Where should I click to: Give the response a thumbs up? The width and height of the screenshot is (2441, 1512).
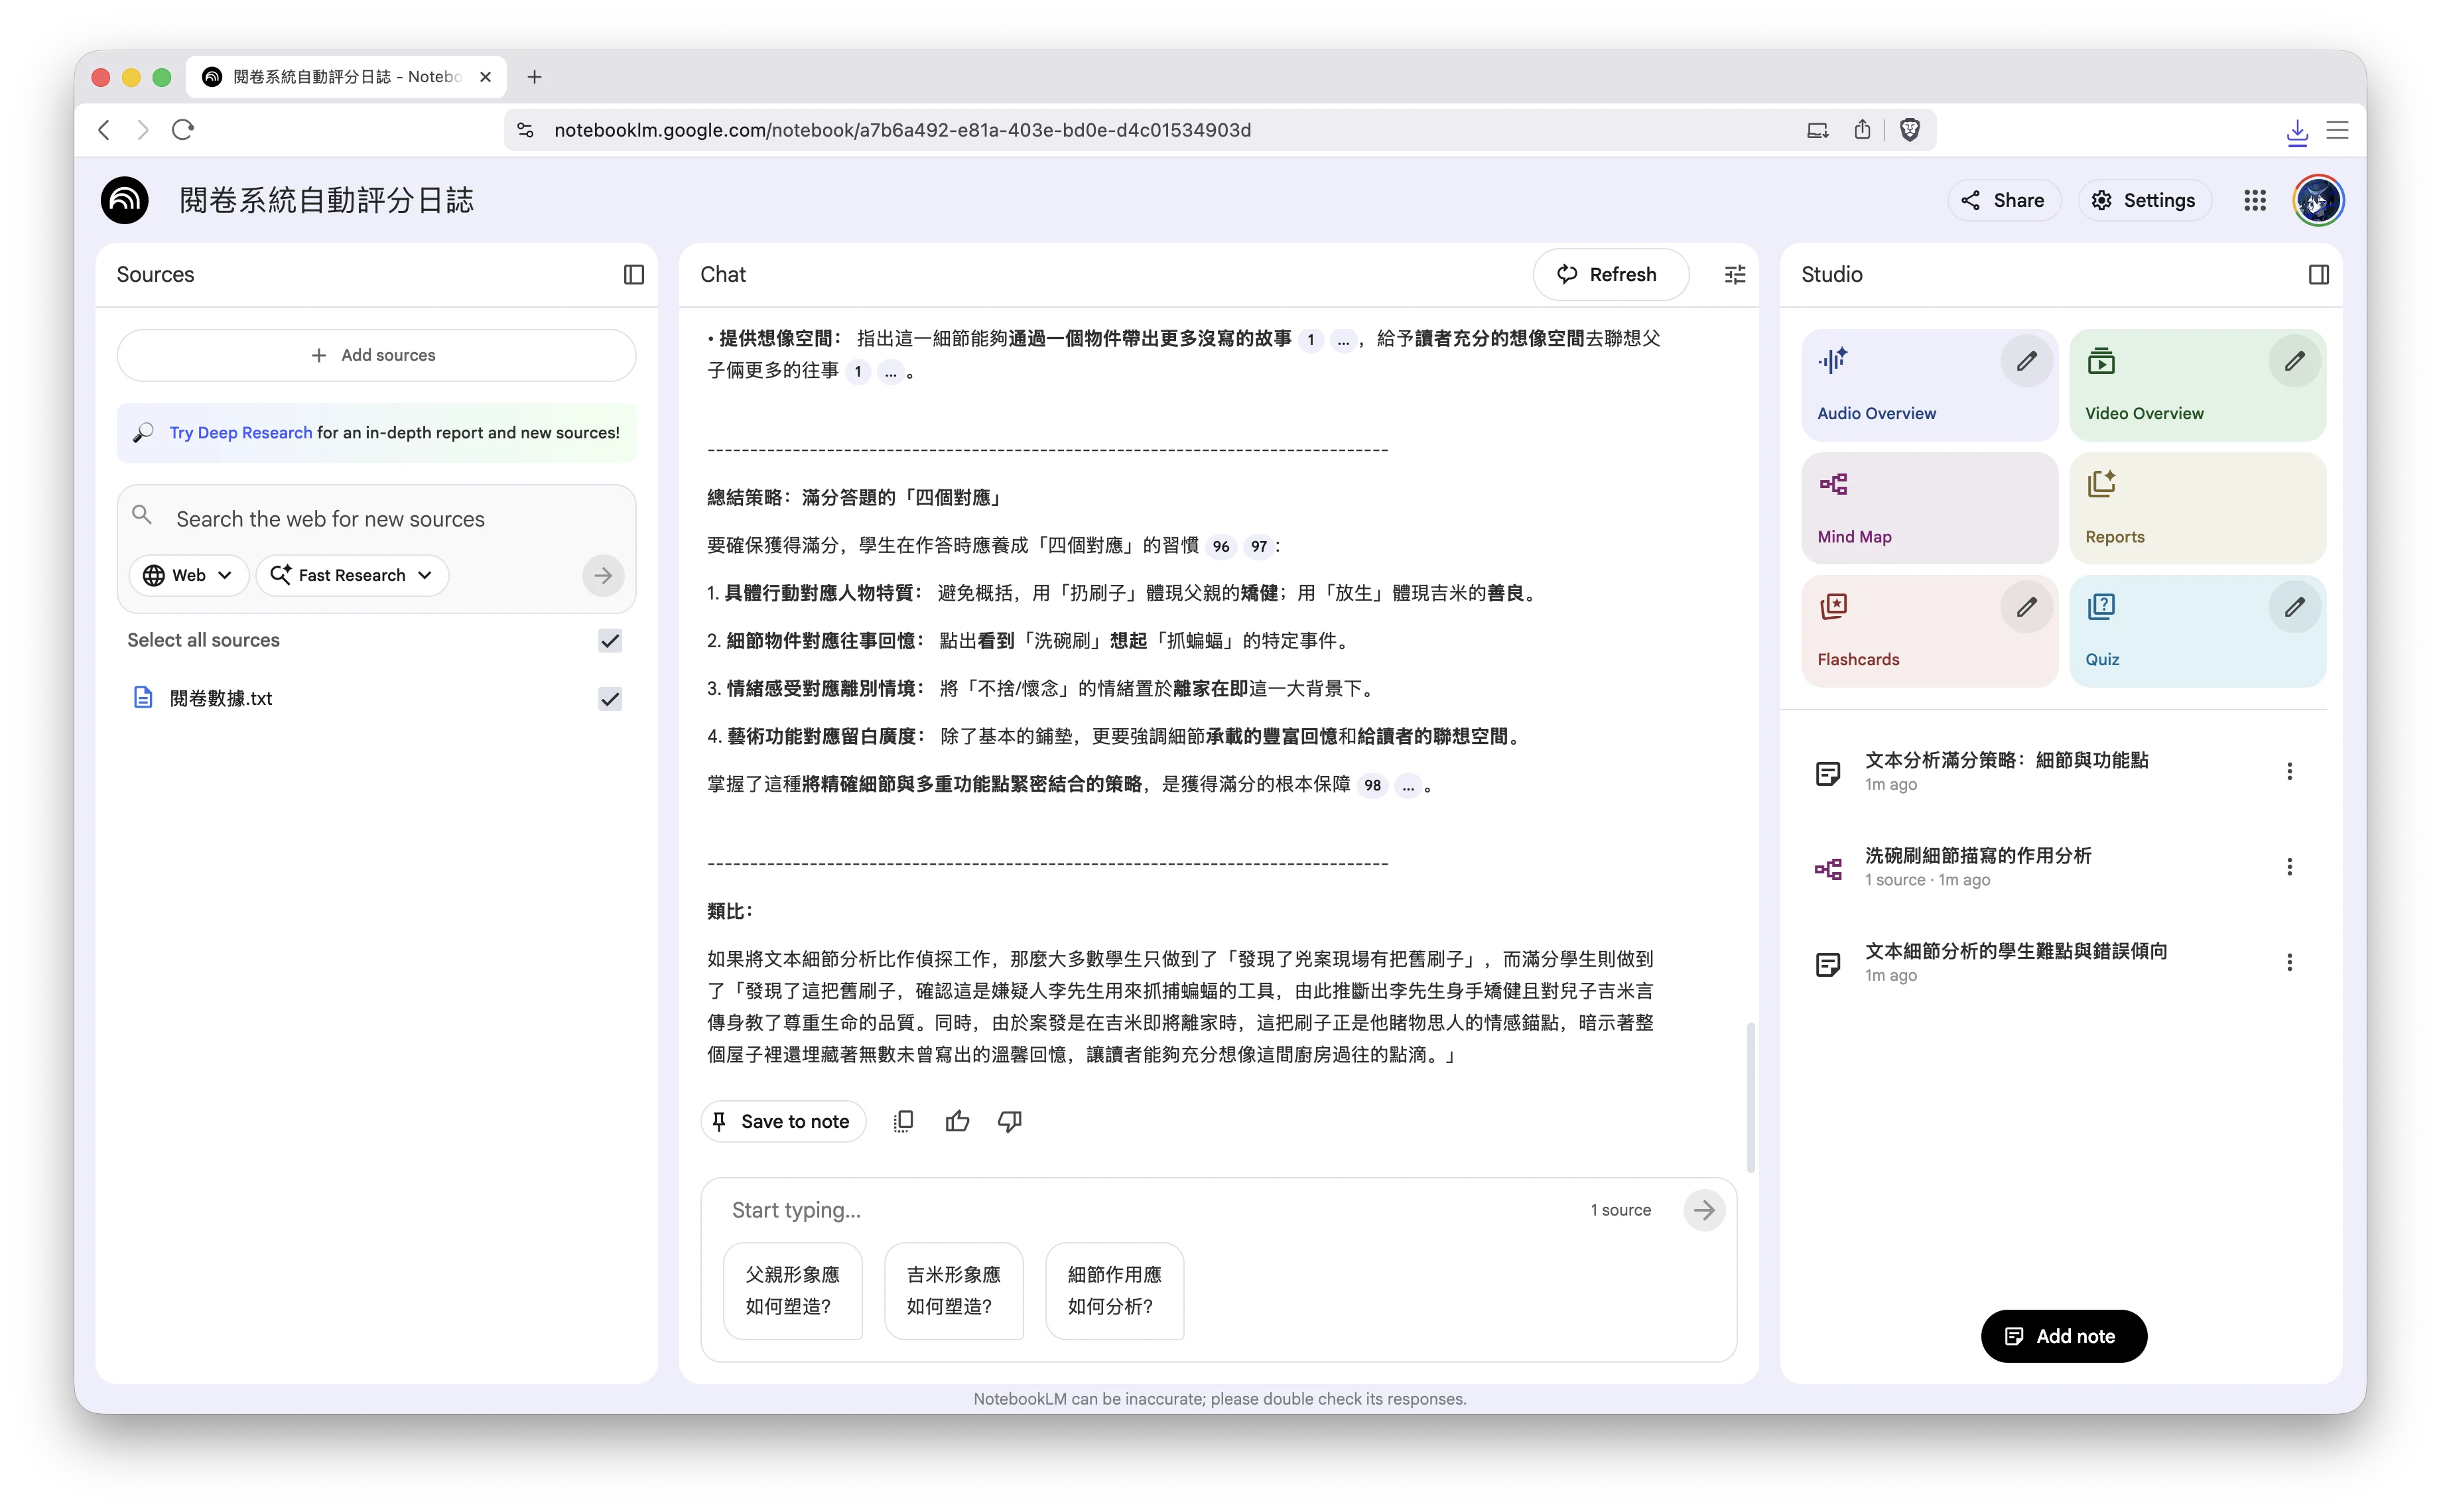(x=957, y=1121)
